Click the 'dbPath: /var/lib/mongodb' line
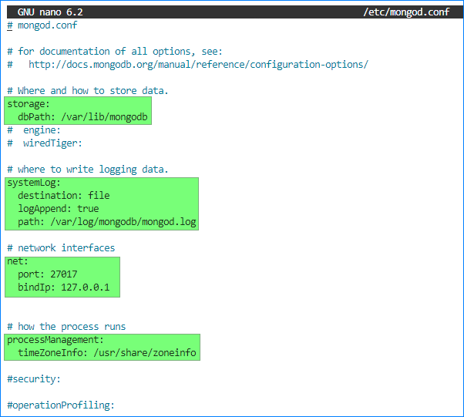This screenshot has width=464, height=417. point(82,117)
